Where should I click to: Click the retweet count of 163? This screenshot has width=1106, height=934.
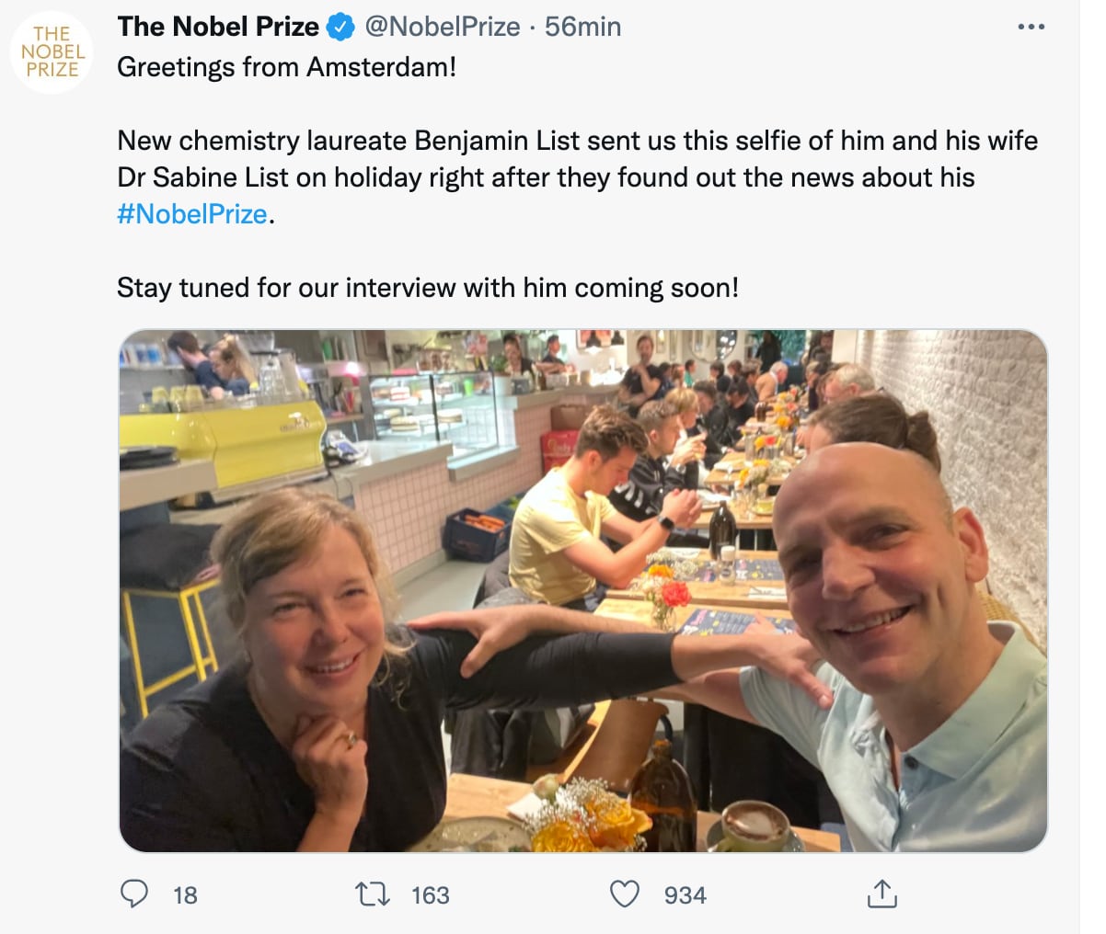[x=430, y=895]
